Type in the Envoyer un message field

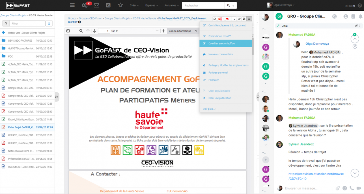[305, 188]
